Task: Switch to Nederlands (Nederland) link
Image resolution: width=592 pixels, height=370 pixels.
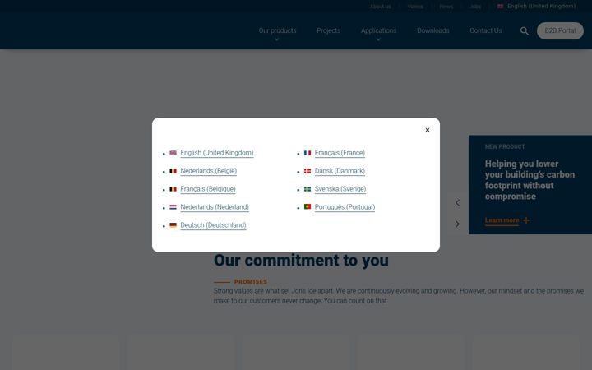Action: (x=215, y=207)
